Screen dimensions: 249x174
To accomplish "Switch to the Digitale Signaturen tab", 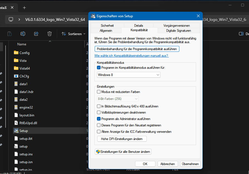I will [179, 30].
